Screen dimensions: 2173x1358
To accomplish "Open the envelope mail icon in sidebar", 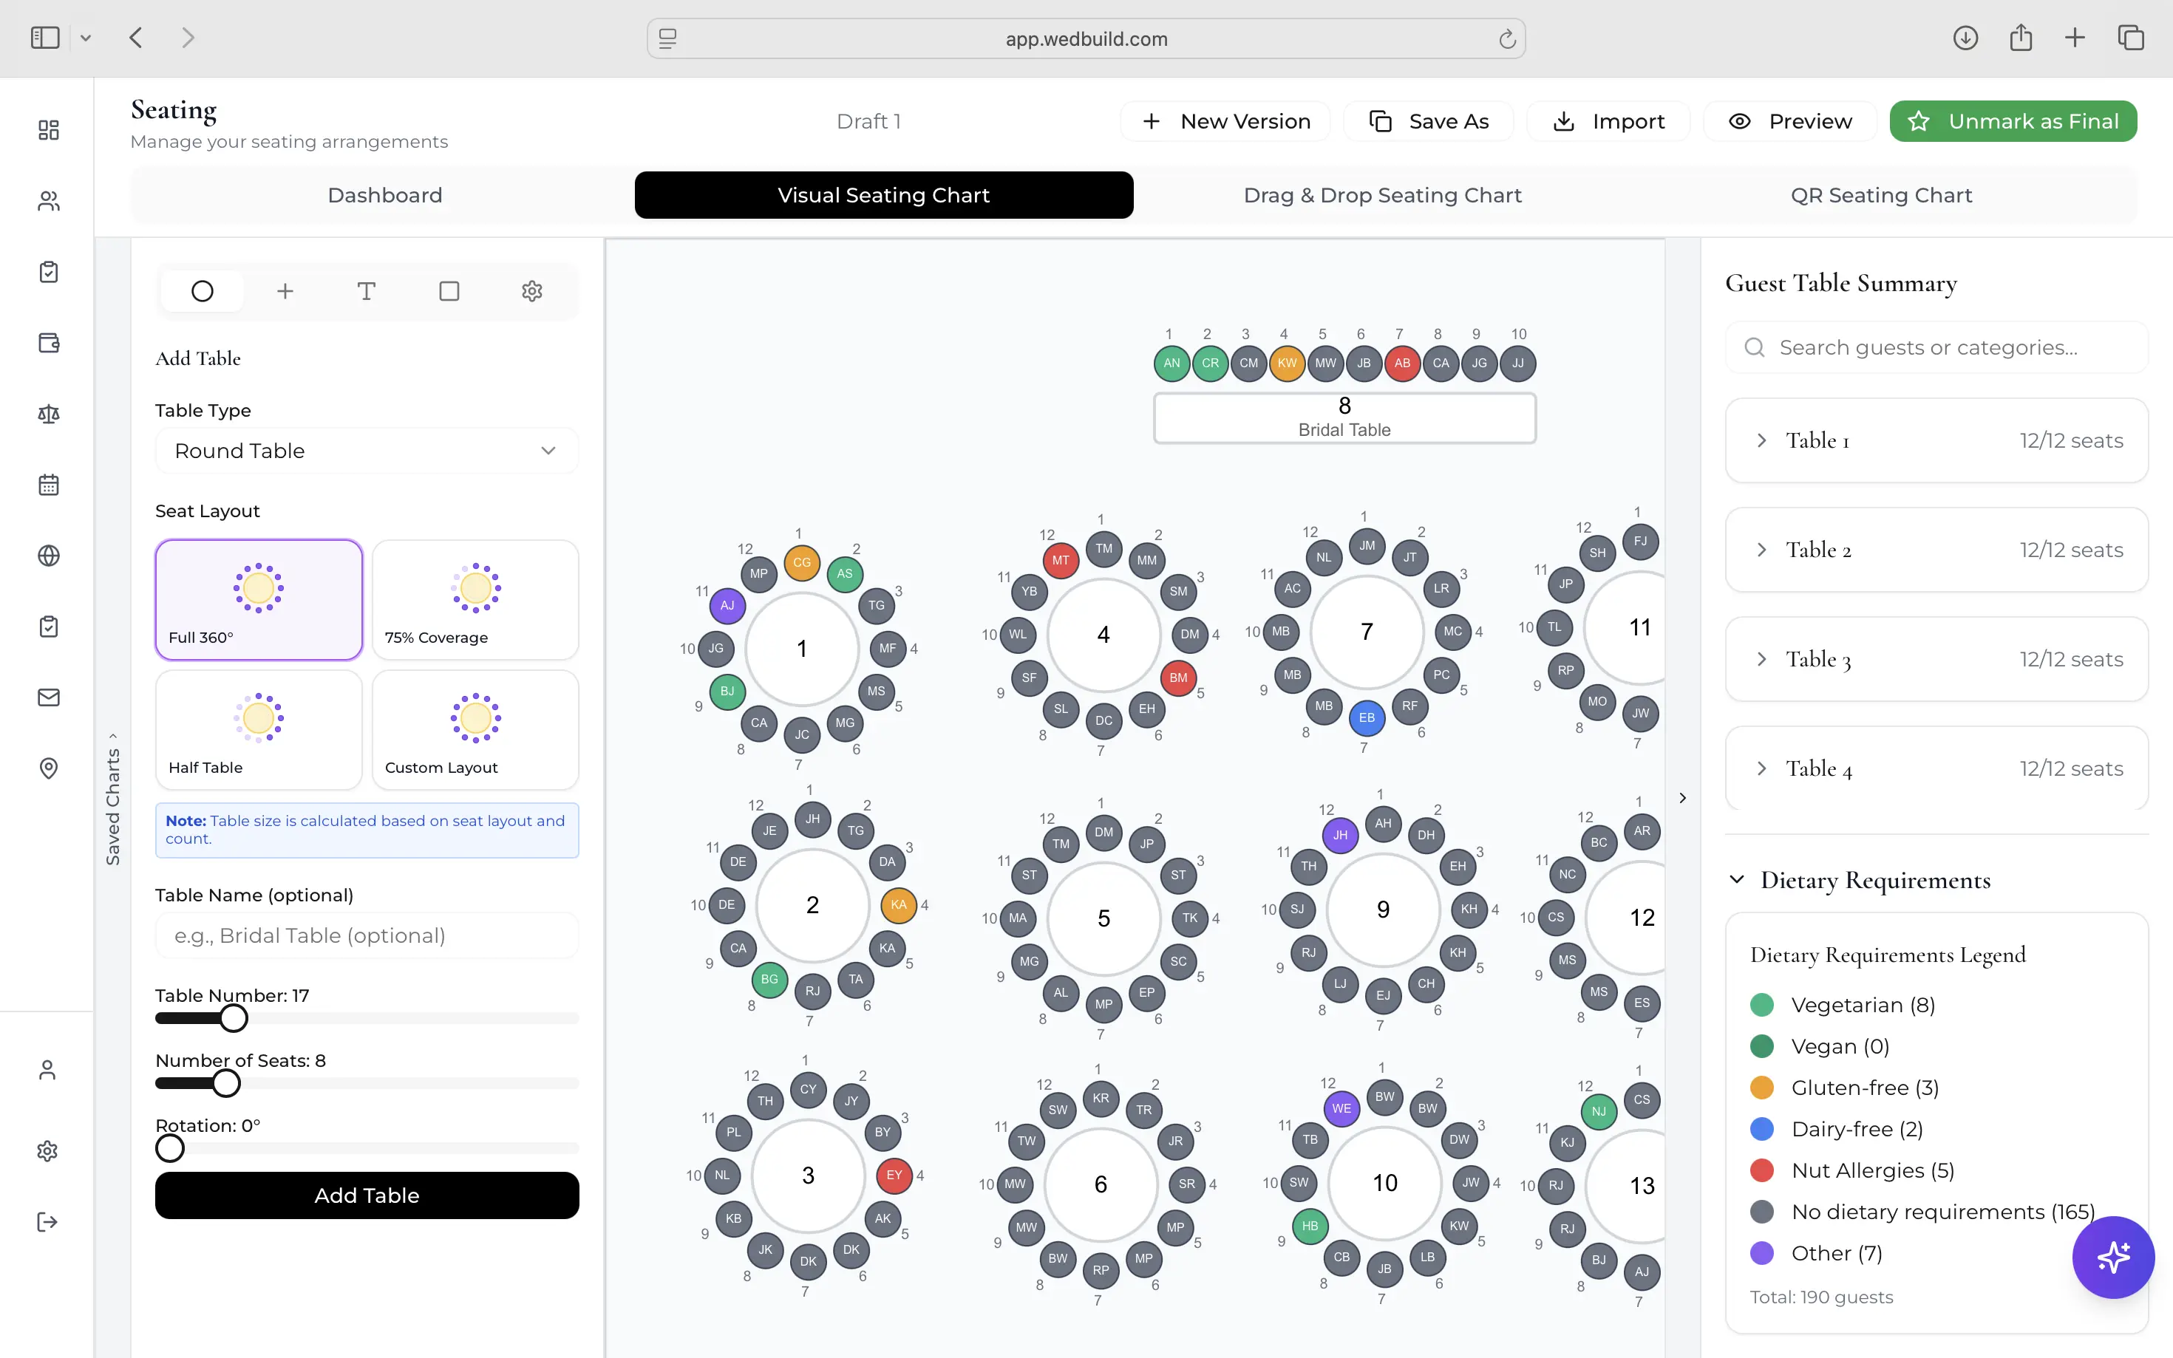I will click(49, 698).
